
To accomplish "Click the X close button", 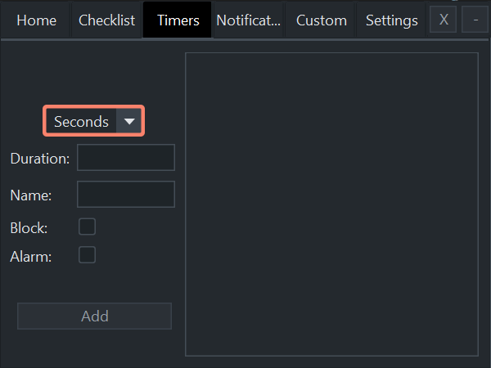I will click(x=443, y=20).
